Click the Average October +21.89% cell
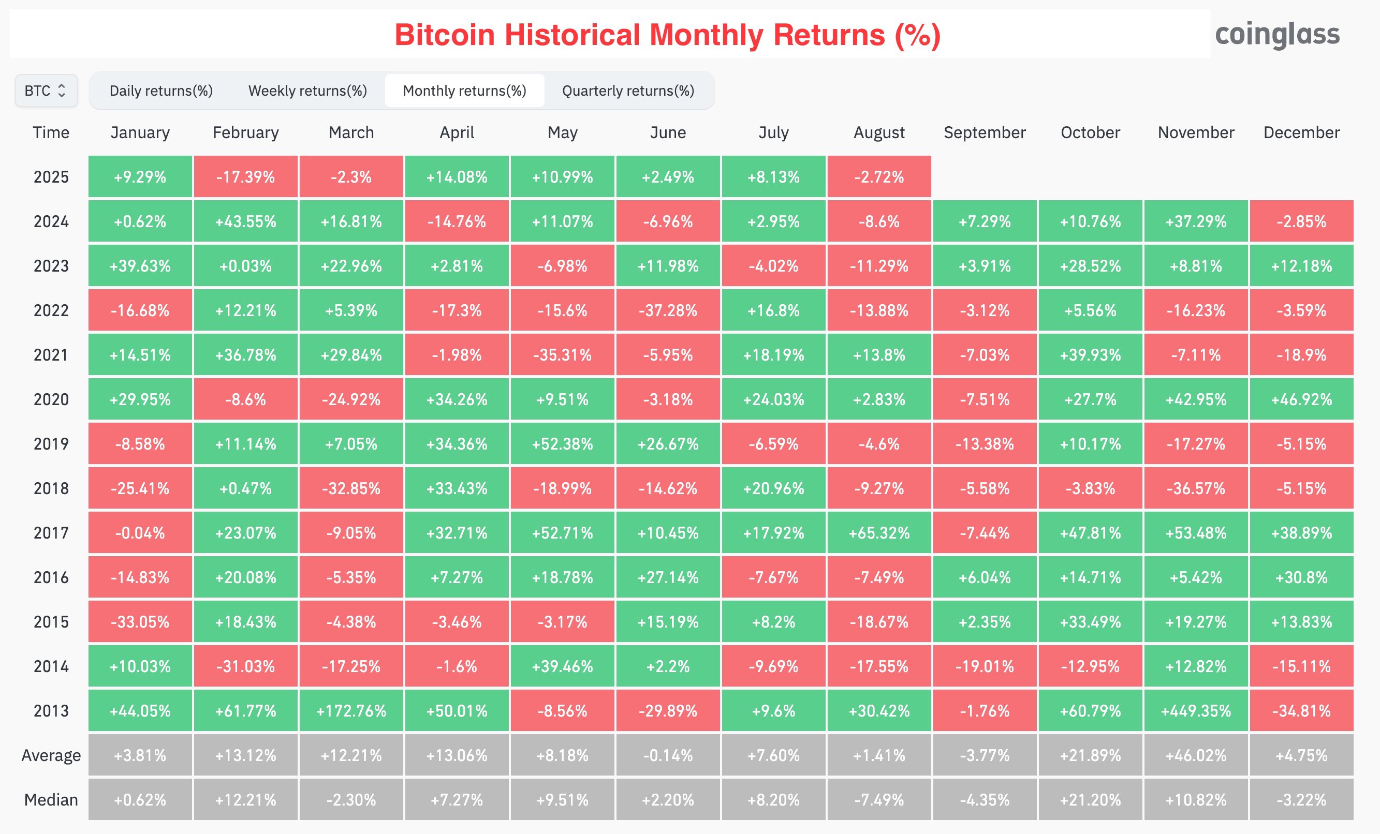Viewport: 1380px width, 834px height. coord(1090,756)
